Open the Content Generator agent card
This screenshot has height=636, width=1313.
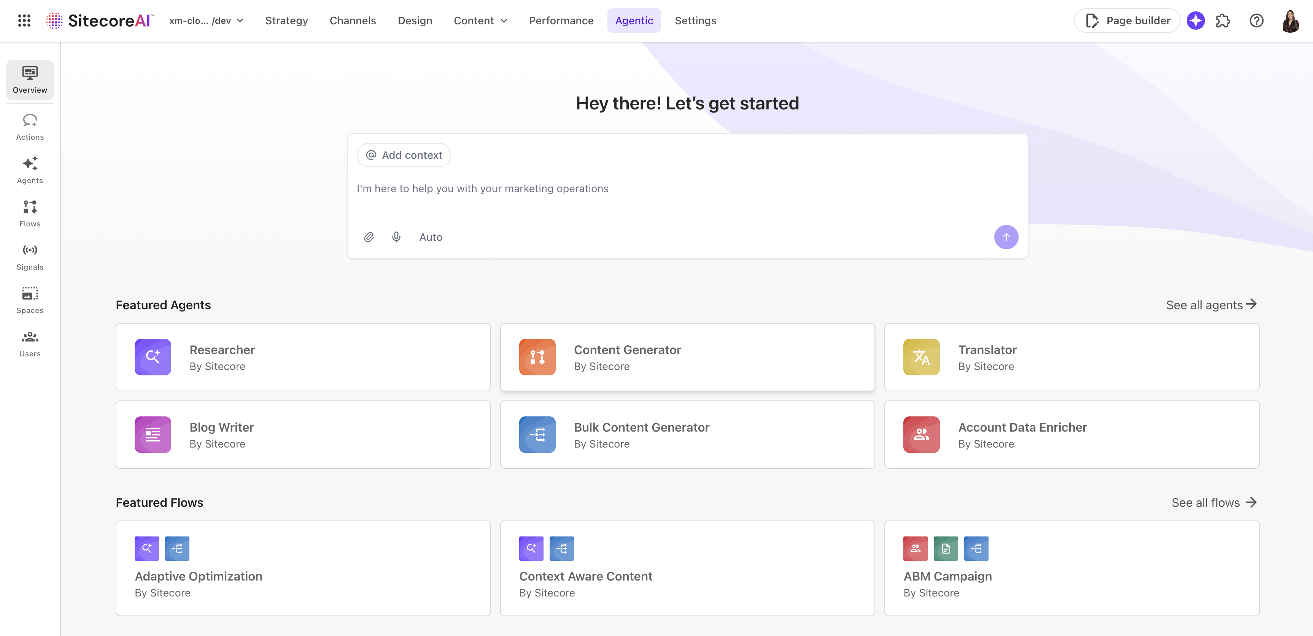[687, 357]
